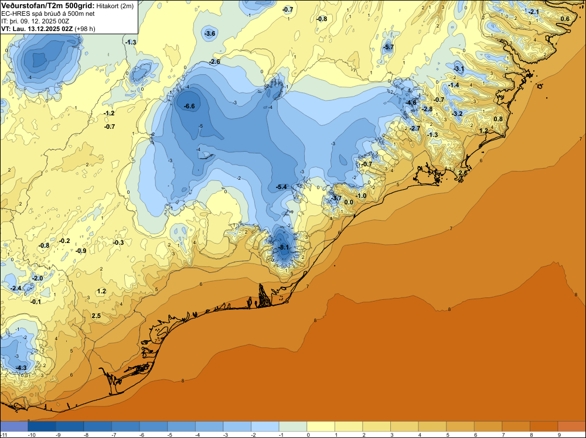This screenshot has height=438, width=586.
Task: Click the -4.3 temperature value
Action: [21, 368]
